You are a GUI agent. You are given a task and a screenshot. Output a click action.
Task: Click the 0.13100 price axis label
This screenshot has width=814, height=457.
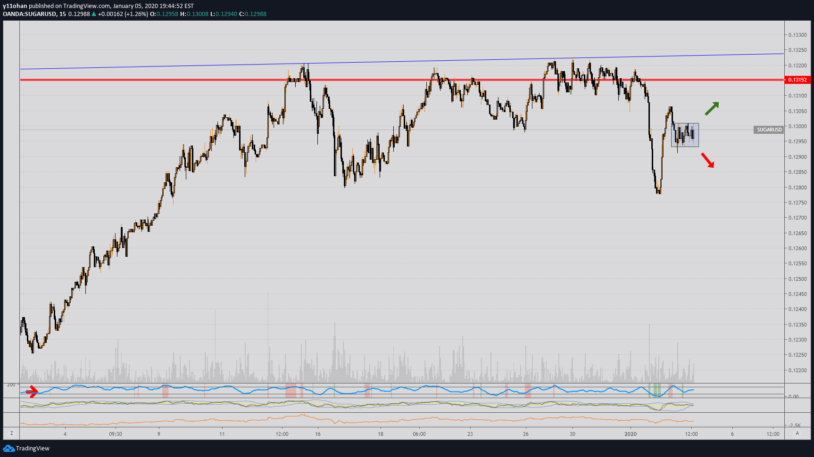(797, 96)
